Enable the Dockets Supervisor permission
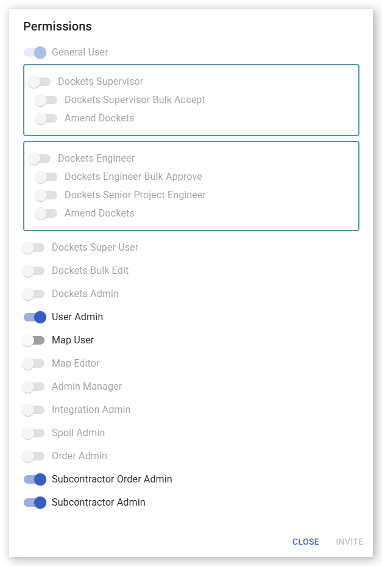 point(40,82)
